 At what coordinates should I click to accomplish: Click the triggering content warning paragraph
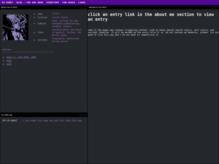[x=153, y=32]
